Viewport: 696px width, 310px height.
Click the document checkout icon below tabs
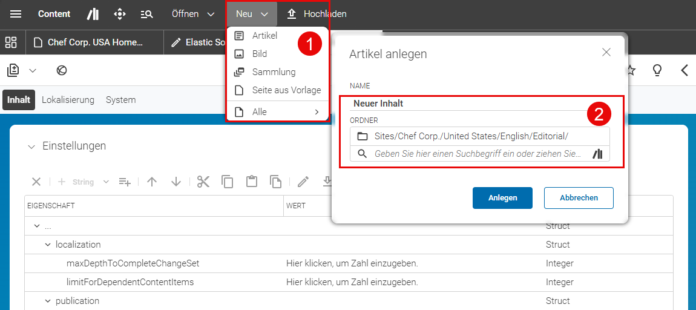click(x=13, y=70)
